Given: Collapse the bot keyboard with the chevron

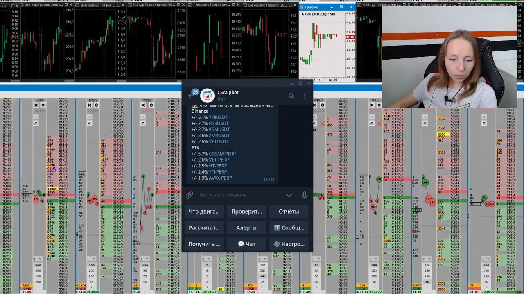Looking at the screenshot, I should pos(289,195).
